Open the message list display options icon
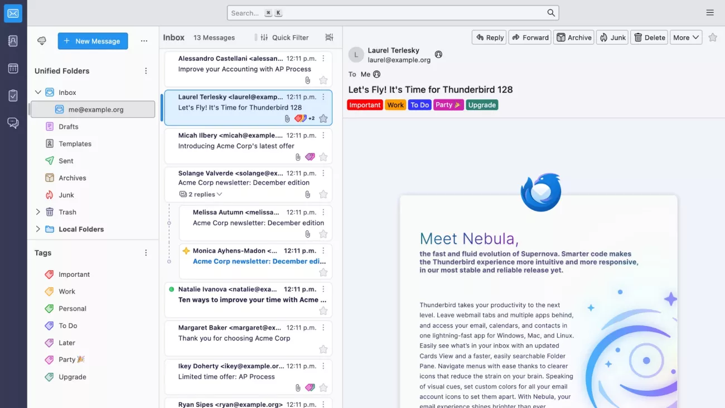 pos(329,37)
